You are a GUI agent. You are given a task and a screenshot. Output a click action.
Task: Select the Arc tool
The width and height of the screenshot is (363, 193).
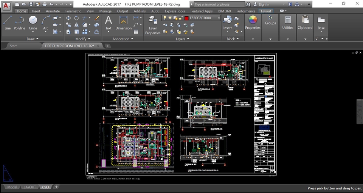click(46, 23)
